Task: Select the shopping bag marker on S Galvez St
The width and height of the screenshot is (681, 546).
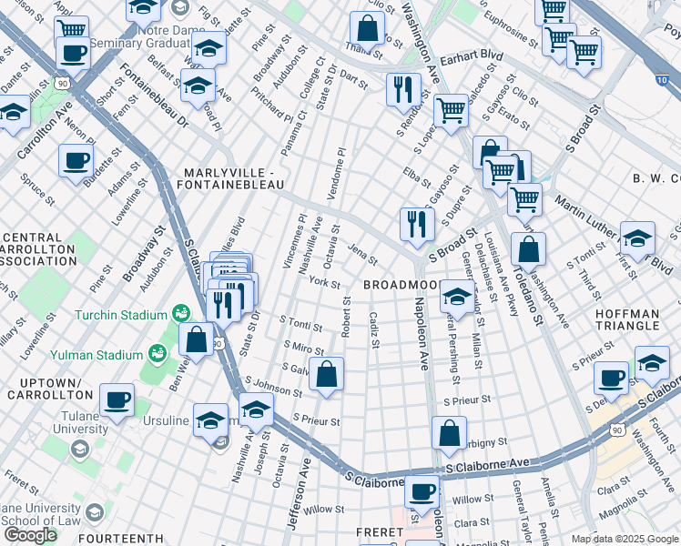Action: point(326,377)
